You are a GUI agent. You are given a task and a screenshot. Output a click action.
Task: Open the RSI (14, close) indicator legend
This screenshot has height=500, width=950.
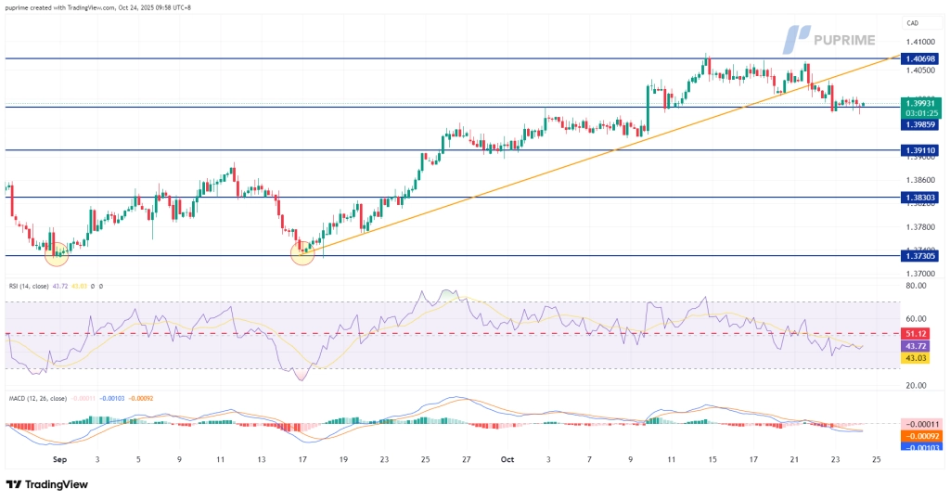coord(37,286)
